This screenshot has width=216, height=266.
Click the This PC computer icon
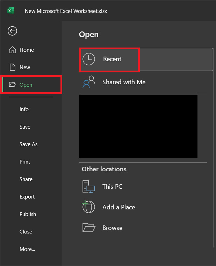tap(88, 187)
